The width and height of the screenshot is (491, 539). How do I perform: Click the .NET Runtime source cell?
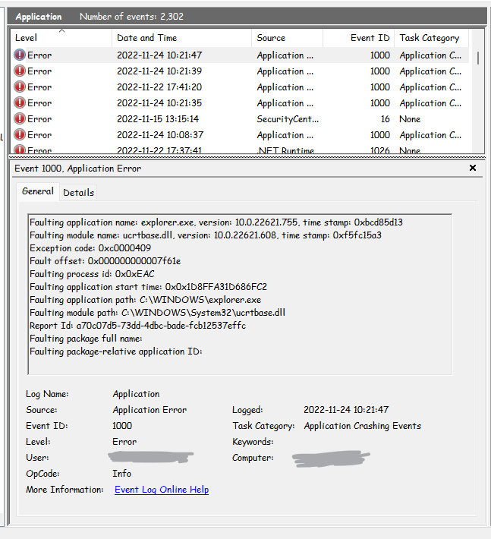pos(285,150)
